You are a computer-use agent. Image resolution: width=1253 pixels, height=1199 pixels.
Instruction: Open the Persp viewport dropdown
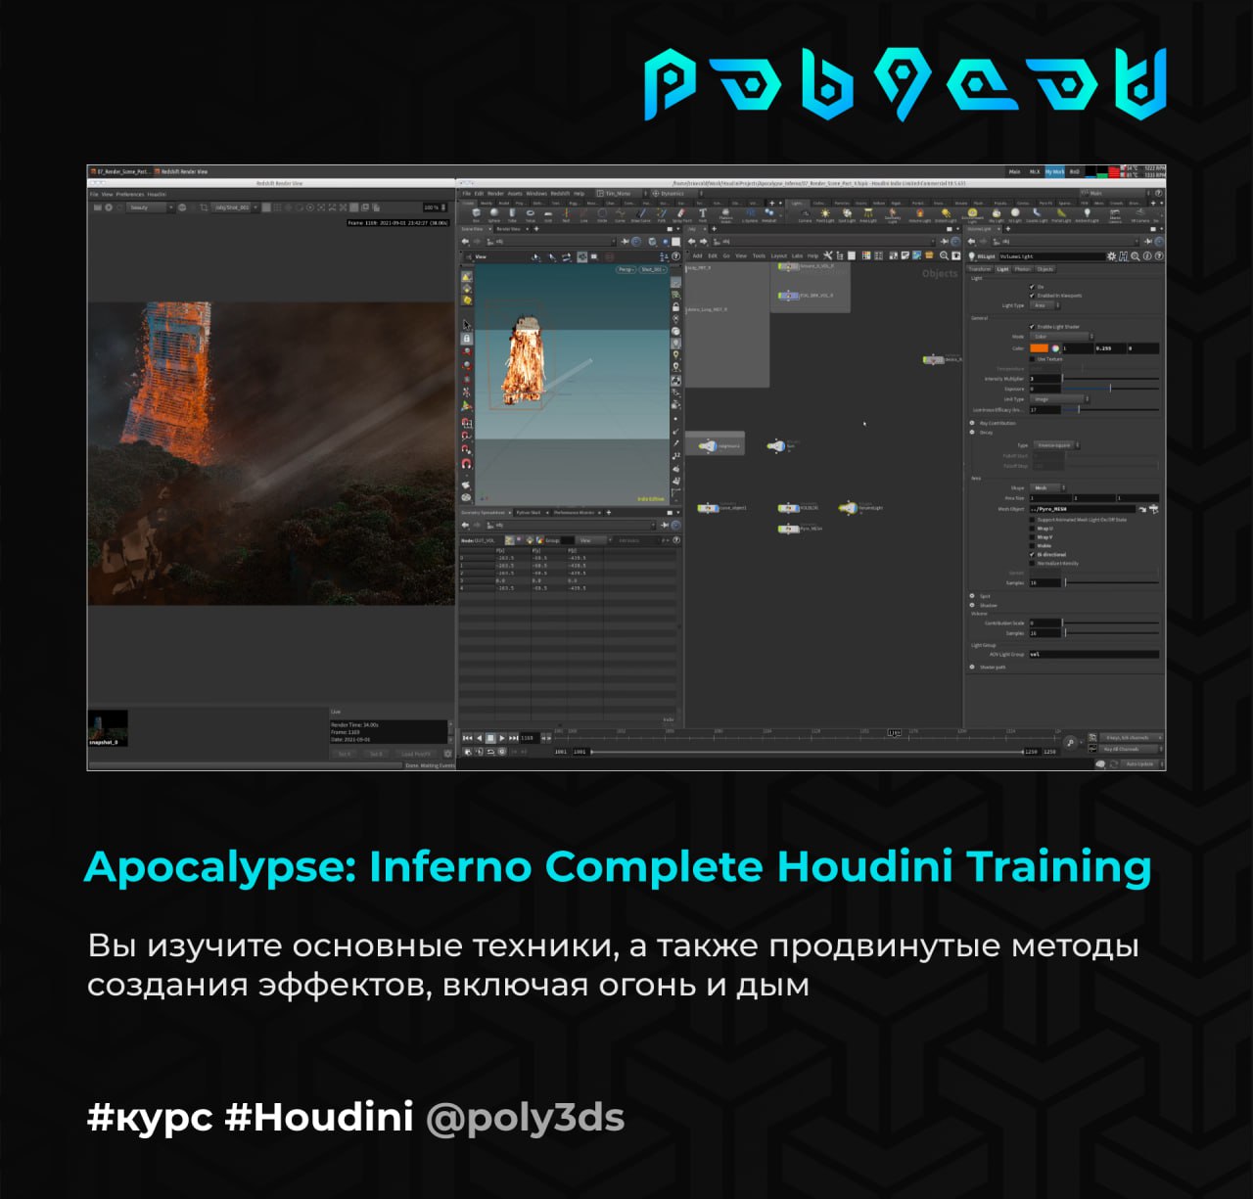[626, 269]
